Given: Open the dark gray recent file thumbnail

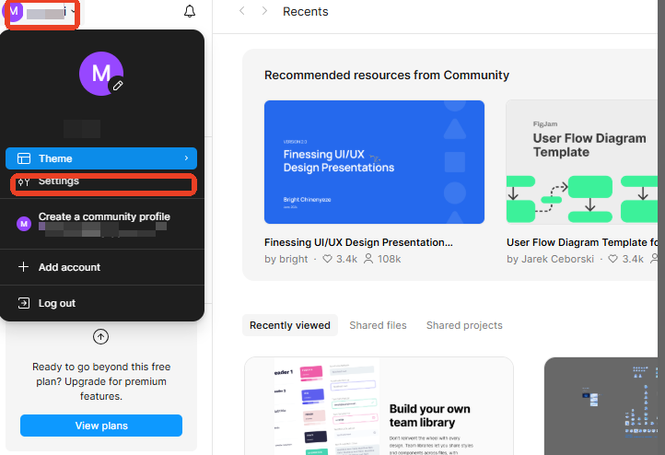Looking at the screenshot, I should pyautogui.click(x=601, y=406).
